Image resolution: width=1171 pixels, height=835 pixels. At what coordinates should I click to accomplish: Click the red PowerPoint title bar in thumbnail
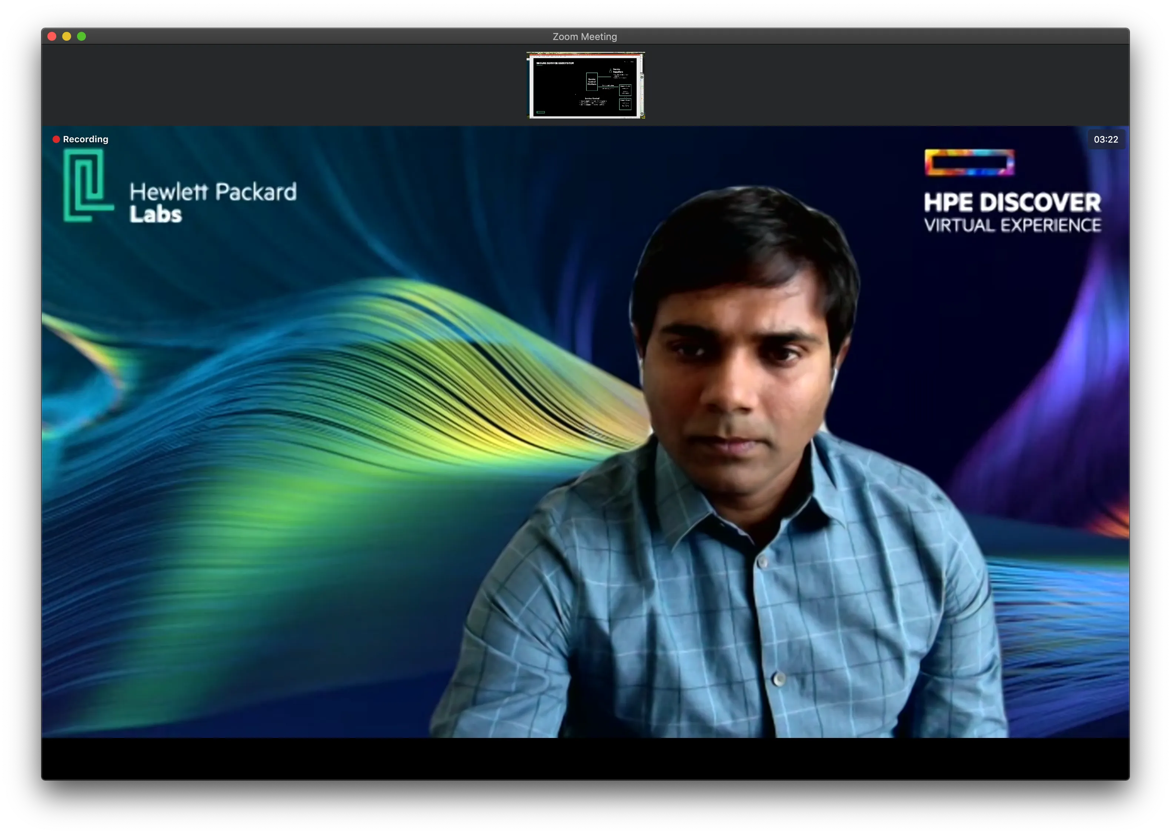pos(584,55)
